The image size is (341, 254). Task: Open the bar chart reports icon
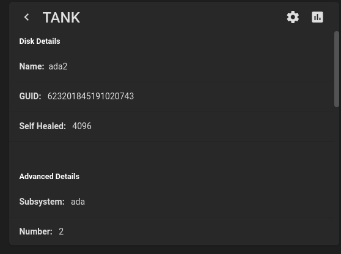pos(318,17)
